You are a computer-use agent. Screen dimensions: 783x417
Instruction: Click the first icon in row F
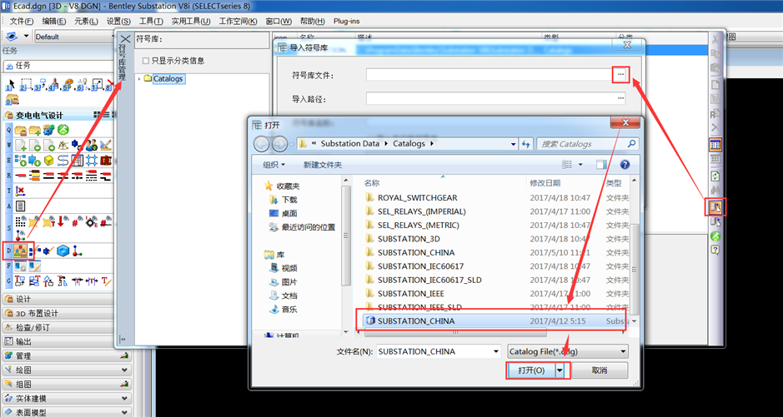(x=20, y=266)
